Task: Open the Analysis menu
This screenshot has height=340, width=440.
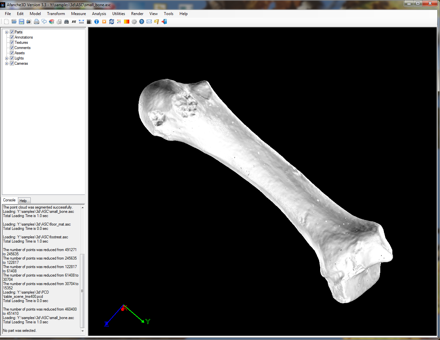Action: (99, 14)
